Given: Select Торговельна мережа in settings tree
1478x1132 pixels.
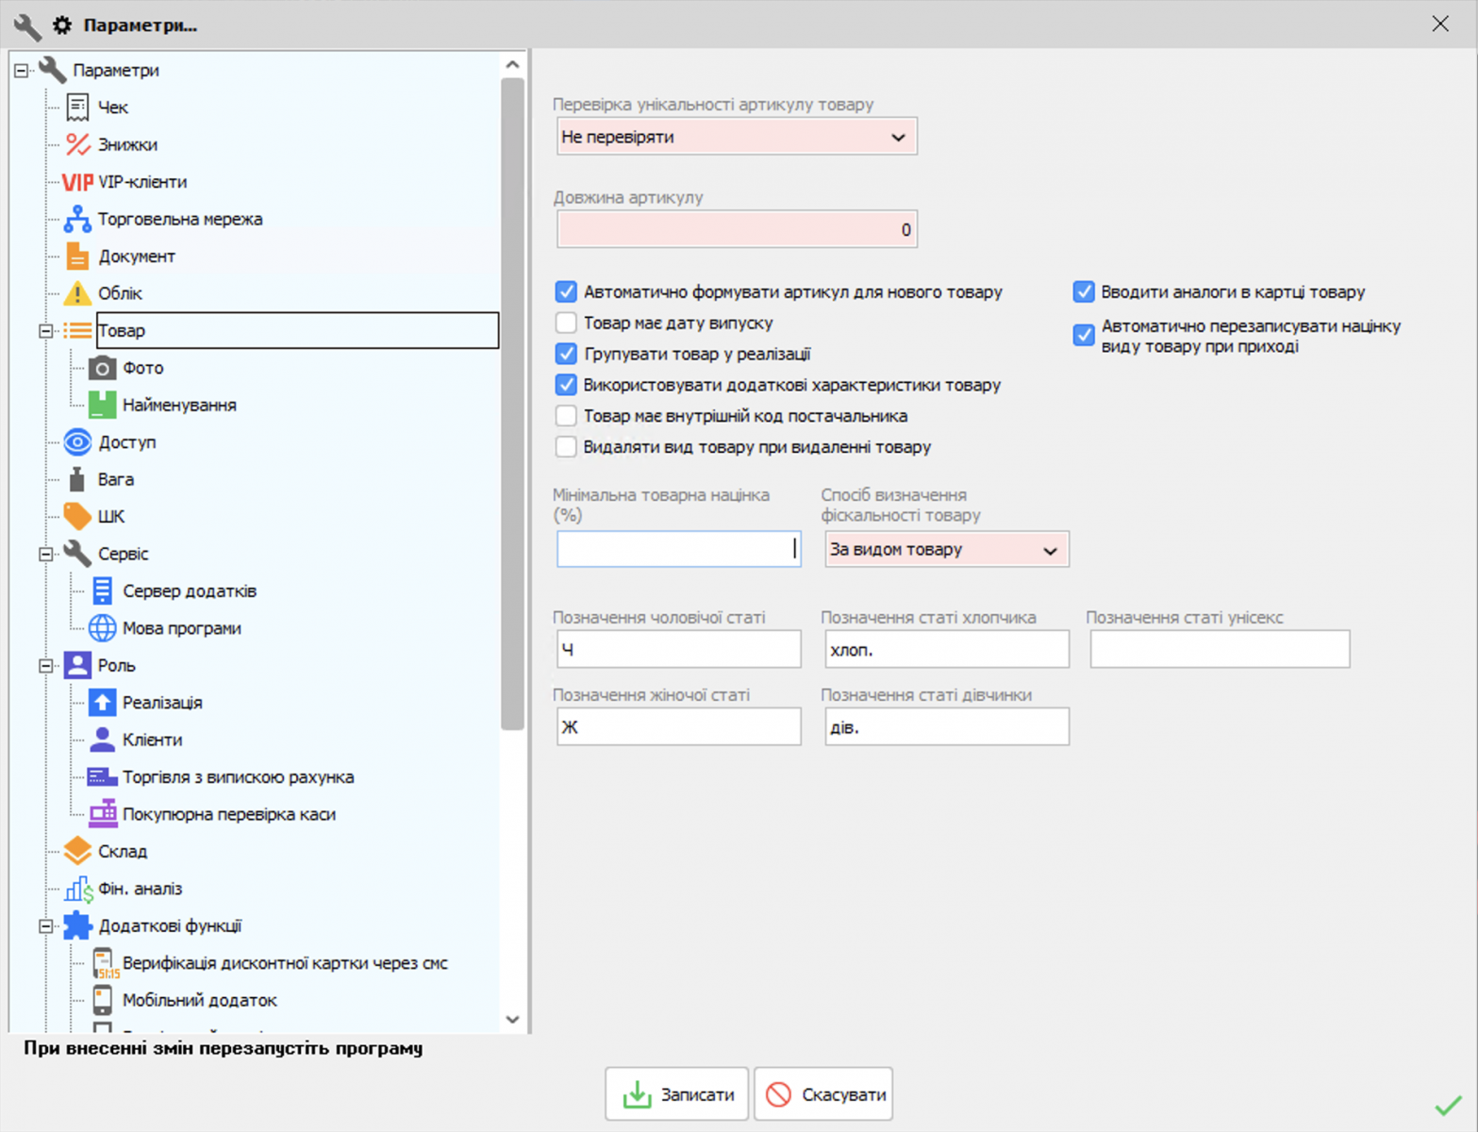Looking at the screenshot, I should click(180, 220).
